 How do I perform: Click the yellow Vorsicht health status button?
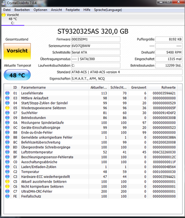[17, 51]
